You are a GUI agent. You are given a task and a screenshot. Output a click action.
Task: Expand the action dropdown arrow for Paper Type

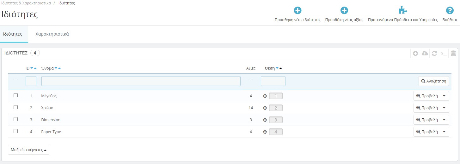point(444,132)
